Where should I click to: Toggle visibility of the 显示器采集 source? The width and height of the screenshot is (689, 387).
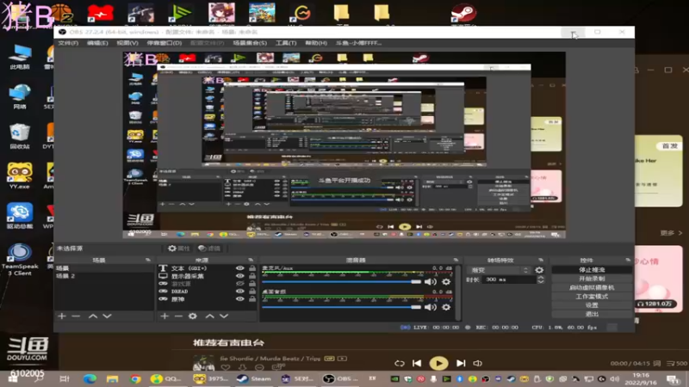pos(240,276)
